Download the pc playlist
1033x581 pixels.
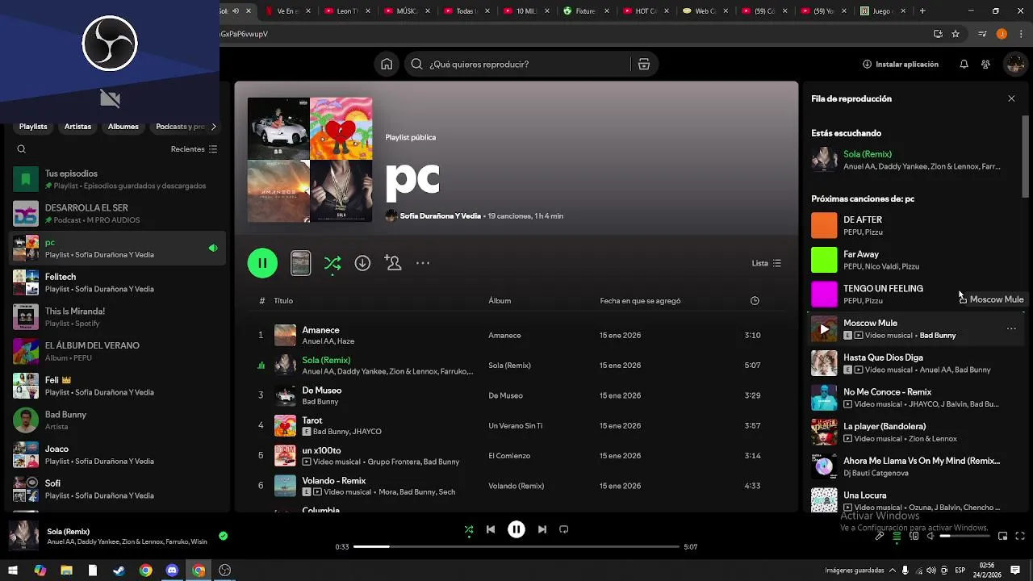point(362,263)
